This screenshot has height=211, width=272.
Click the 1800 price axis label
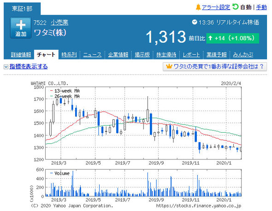click(x=39, y=87)
